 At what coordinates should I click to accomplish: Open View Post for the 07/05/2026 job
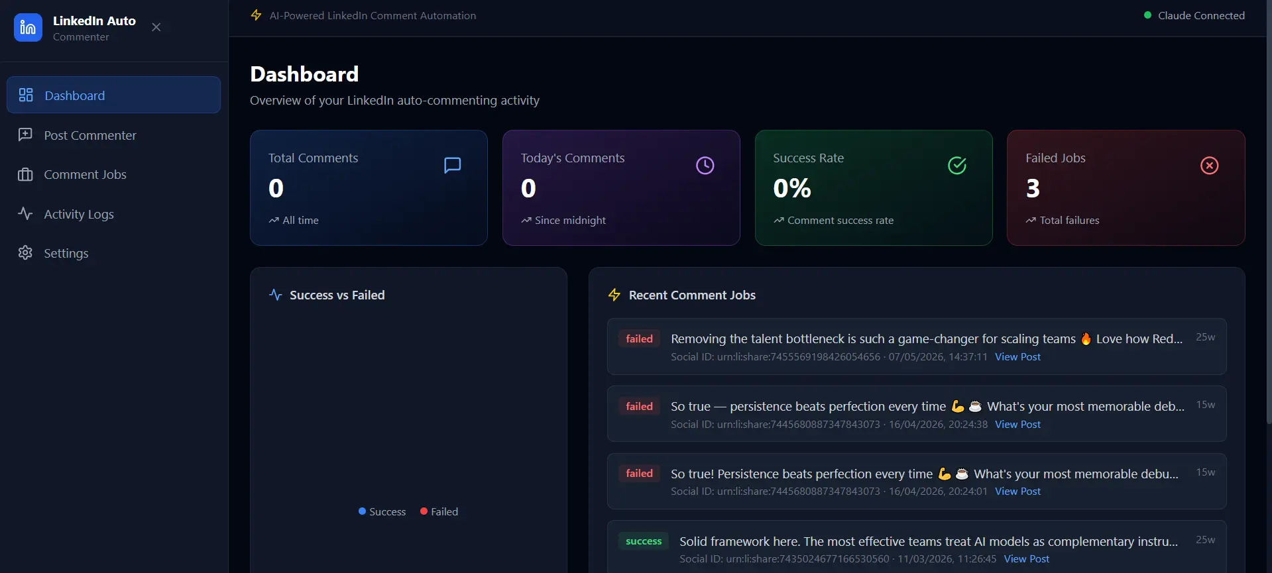coord(1017,357)
